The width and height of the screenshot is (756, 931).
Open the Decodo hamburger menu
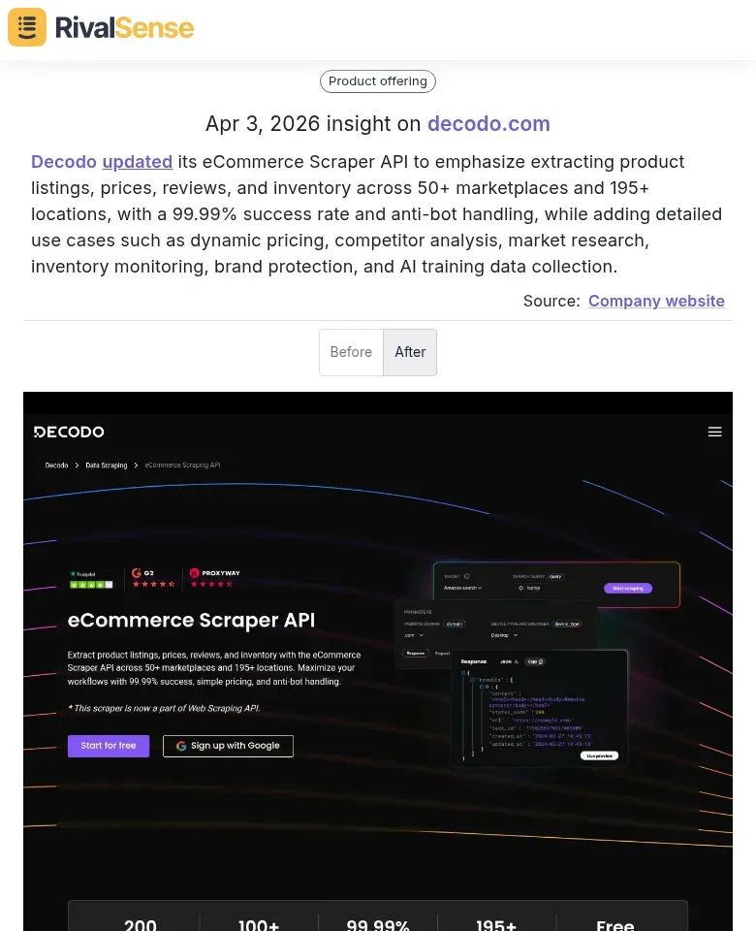(x=715, y=432)
